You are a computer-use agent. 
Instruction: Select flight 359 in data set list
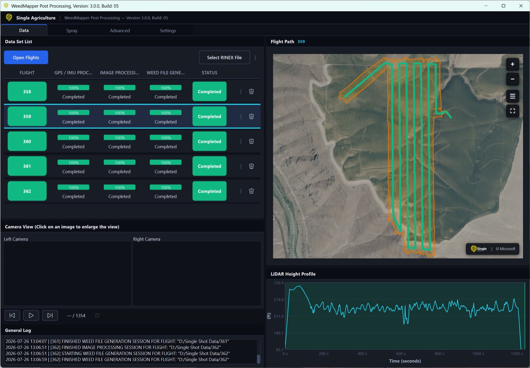pyautogui.click(x=27, y=116)
